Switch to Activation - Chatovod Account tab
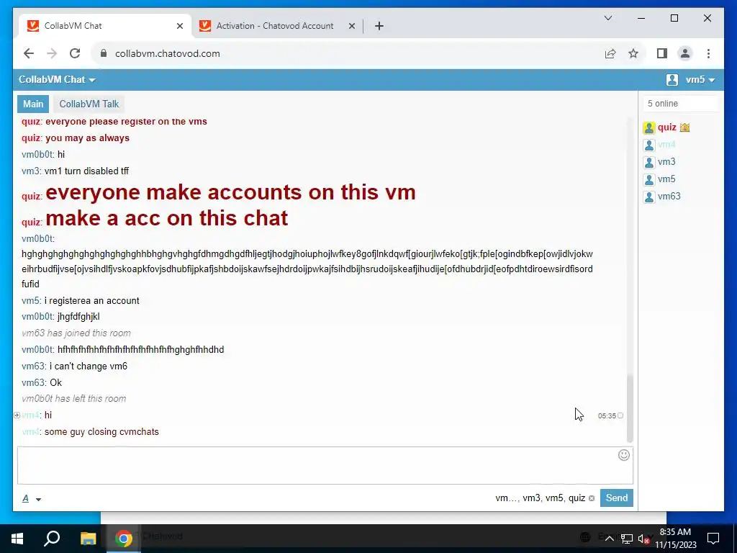Image resolution: width=737 pixels, height=553 pixels. point(275,26)
